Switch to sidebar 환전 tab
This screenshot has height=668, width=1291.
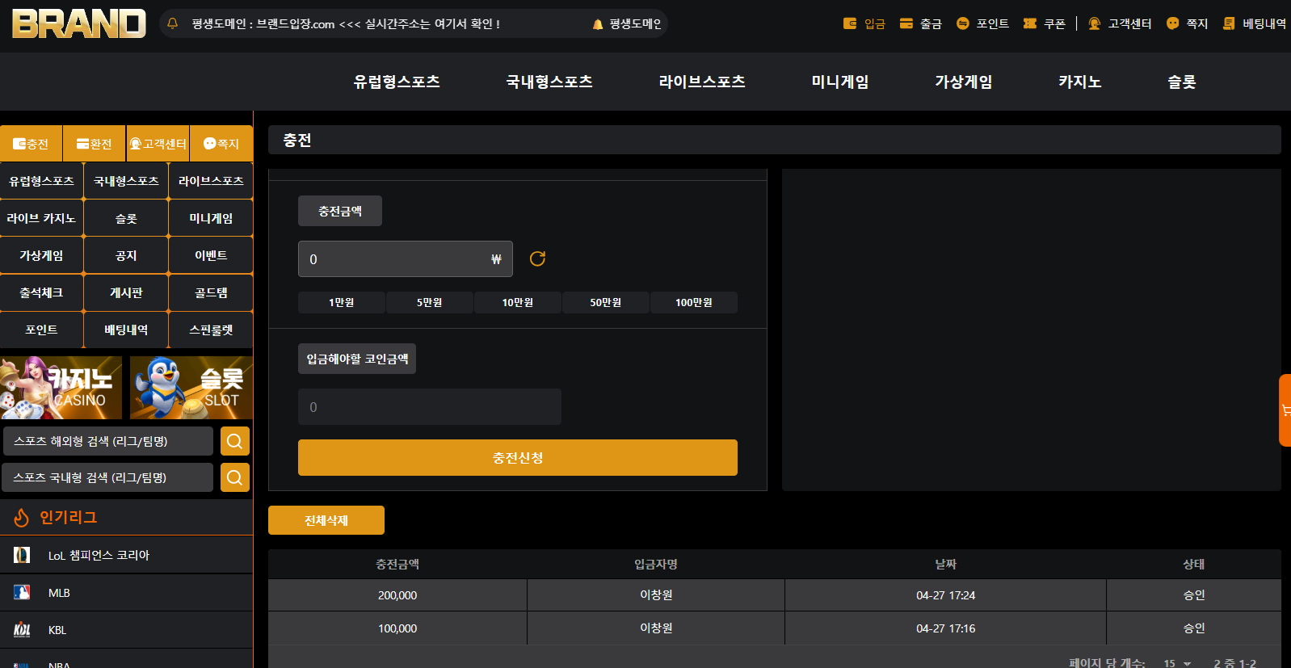click(95, 144)
